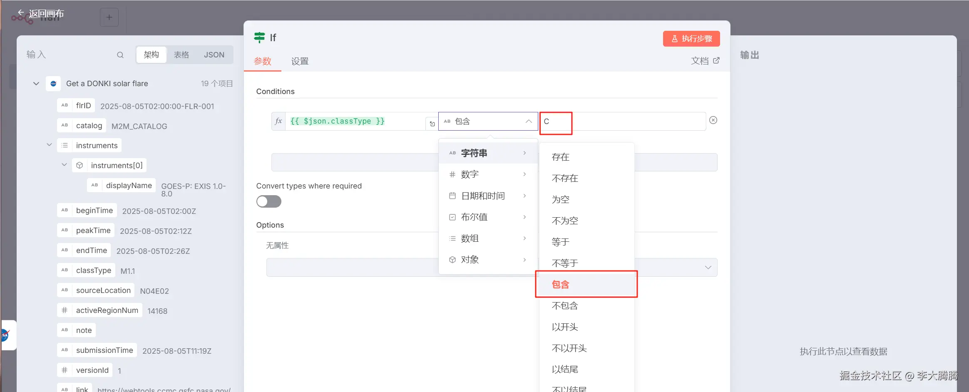969x392 pixels.
Task: Click the 执行步骤 button
Action: coord(691,39)
